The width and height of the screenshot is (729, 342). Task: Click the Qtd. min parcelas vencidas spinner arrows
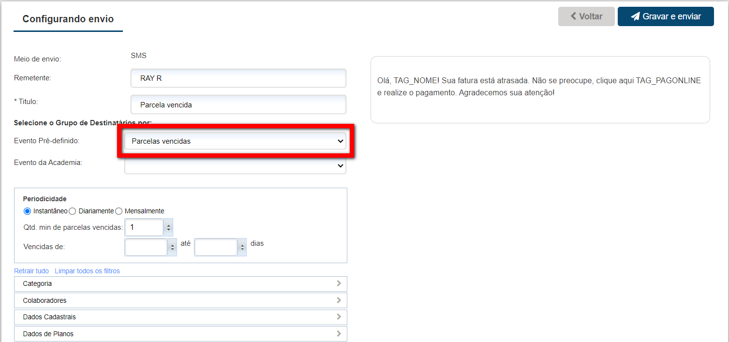coord(168,227)
